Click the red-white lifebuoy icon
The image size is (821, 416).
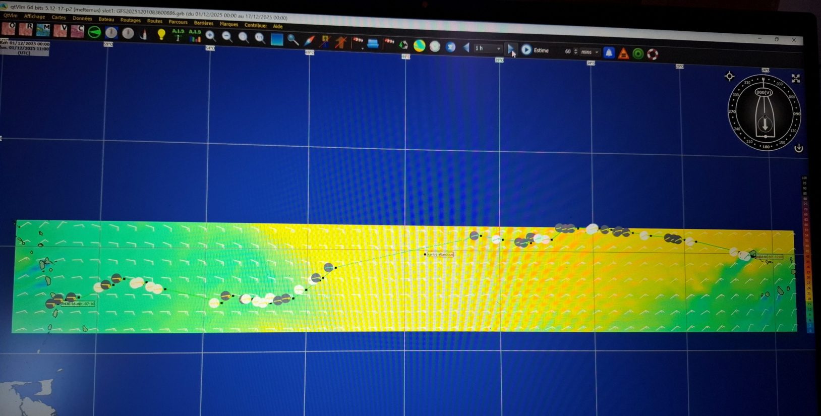pyautogui.click(x=653, y=54)
